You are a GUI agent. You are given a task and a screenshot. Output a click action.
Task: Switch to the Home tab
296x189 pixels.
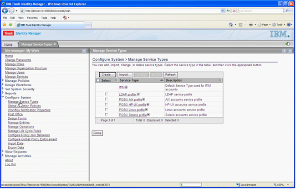pos(8,44)
